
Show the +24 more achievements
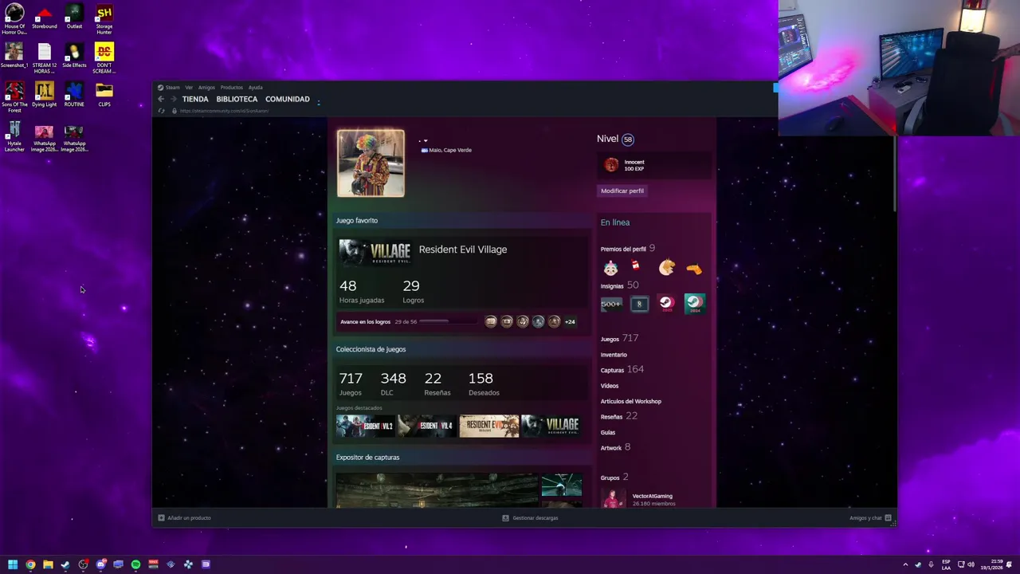(x=570, y=321)
